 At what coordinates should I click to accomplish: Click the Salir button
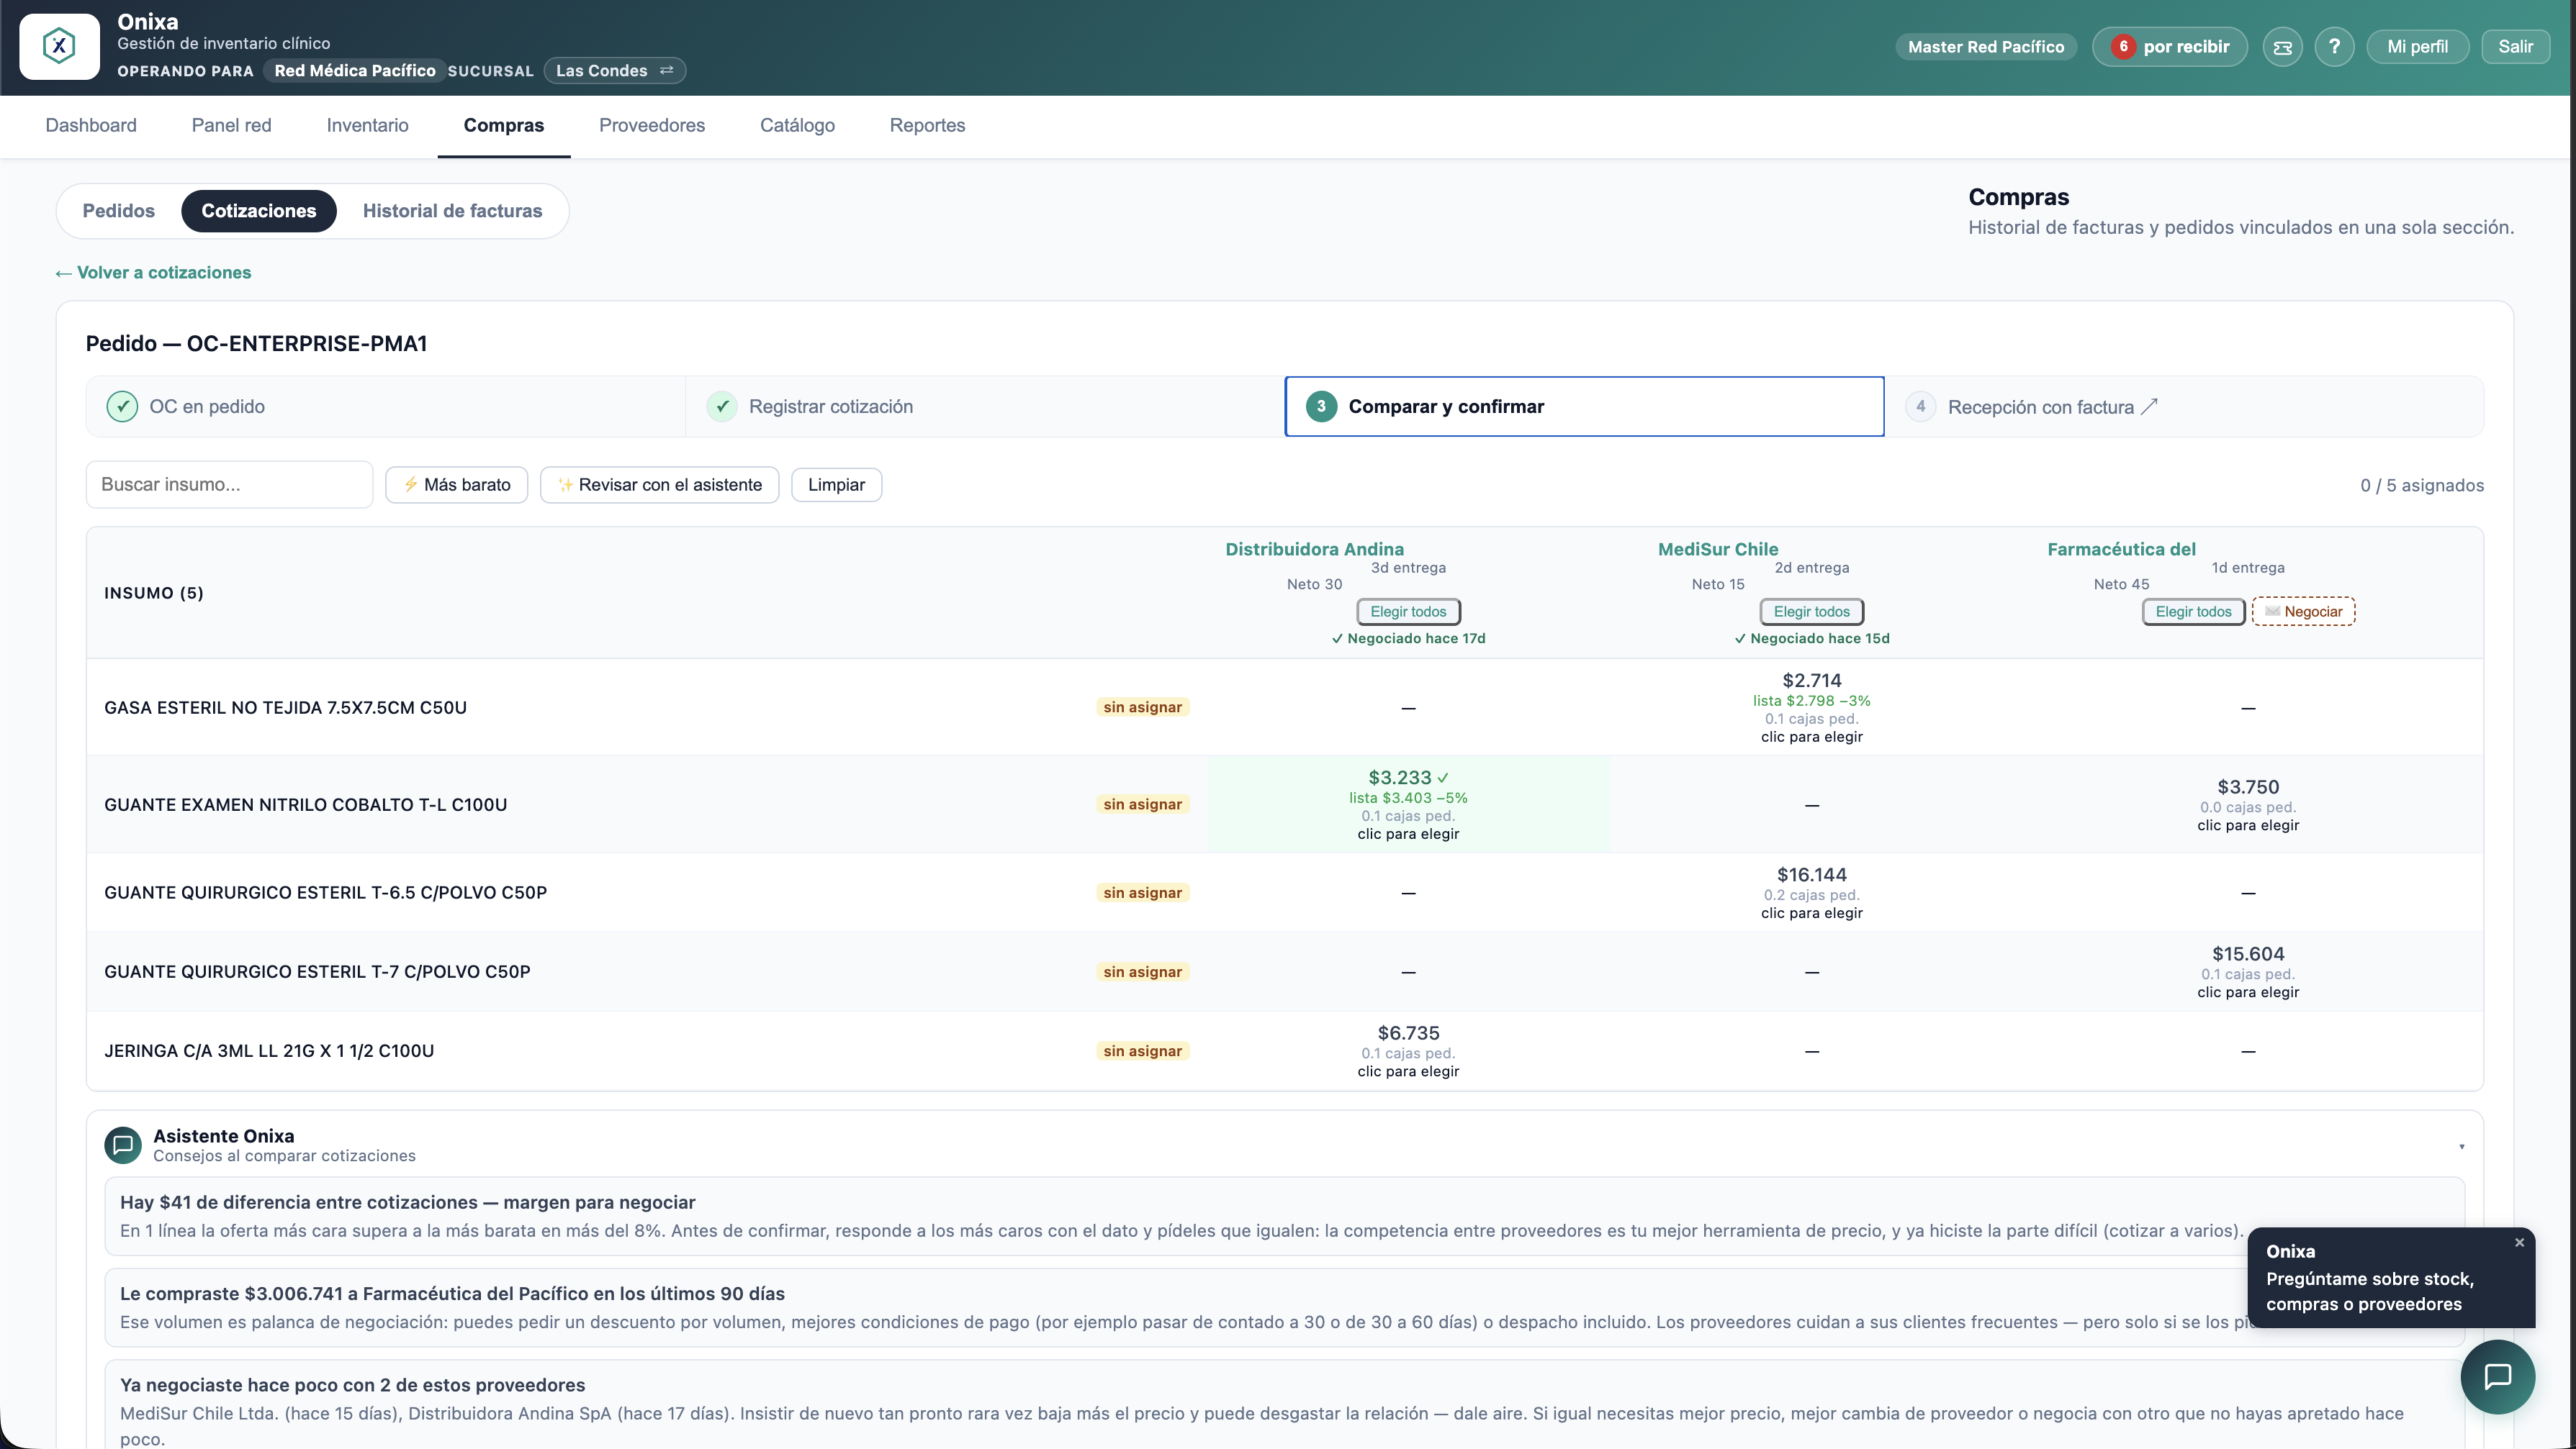click(2515, 47)
